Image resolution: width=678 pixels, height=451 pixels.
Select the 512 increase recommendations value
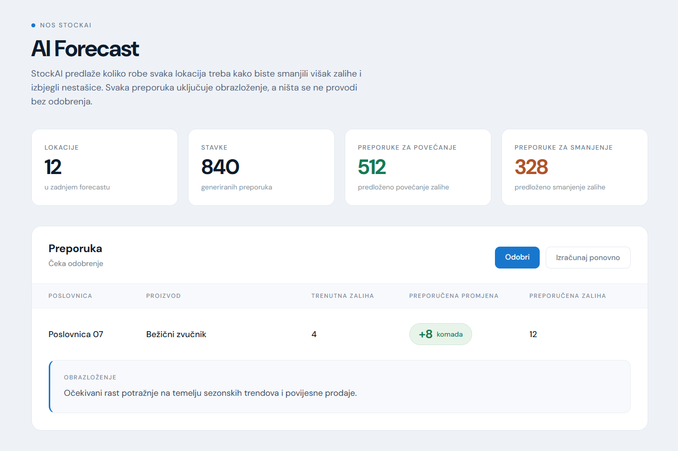point(372,167)
